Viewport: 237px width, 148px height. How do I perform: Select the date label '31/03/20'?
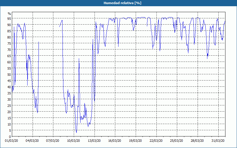218,141
